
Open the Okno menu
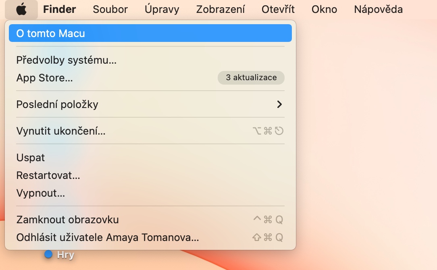tap(324, 10)
